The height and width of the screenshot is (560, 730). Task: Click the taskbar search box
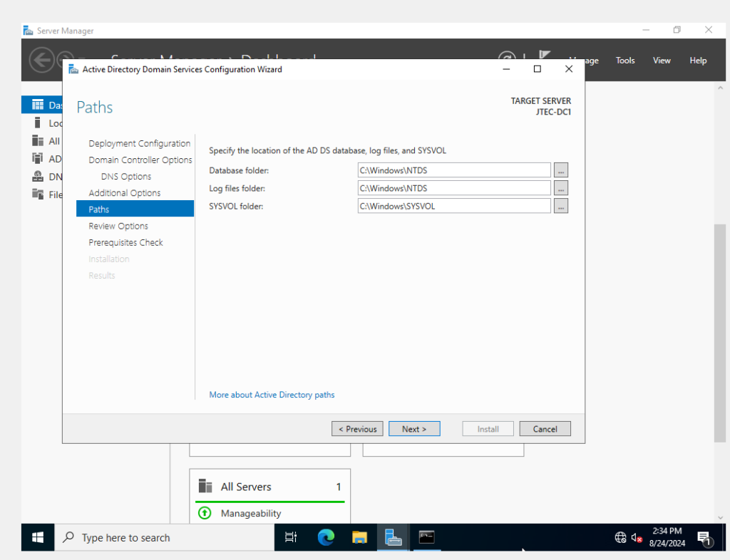coord(165,538)
